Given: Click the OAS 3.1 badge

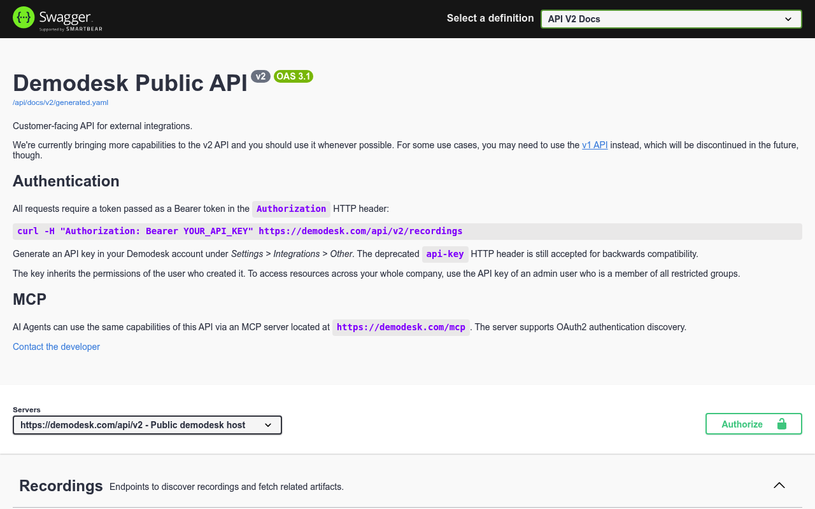Looking at the screenshot, I should [x=294, y=76].
